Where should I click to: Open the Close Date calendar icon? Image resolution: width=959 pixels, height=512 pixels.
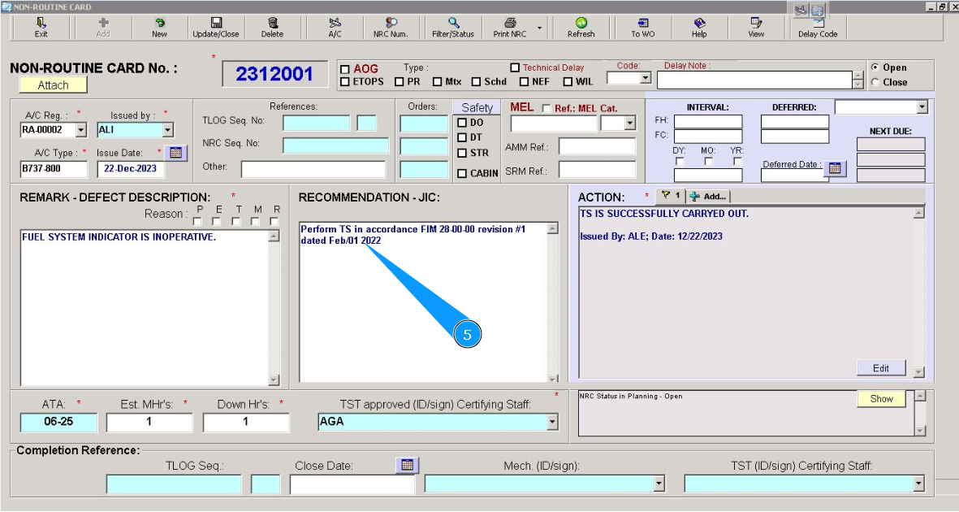[x=407, y=465]
